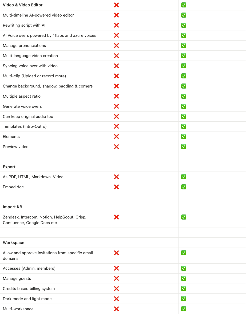Image resolution: width=246 pixels, height=314 pixels.
Task: Click the Workspace section heading
Action: pos(14,243)
